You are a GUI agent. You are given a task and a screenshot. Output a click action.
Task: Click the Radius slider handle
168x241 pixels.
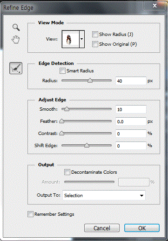coord(90,80)
